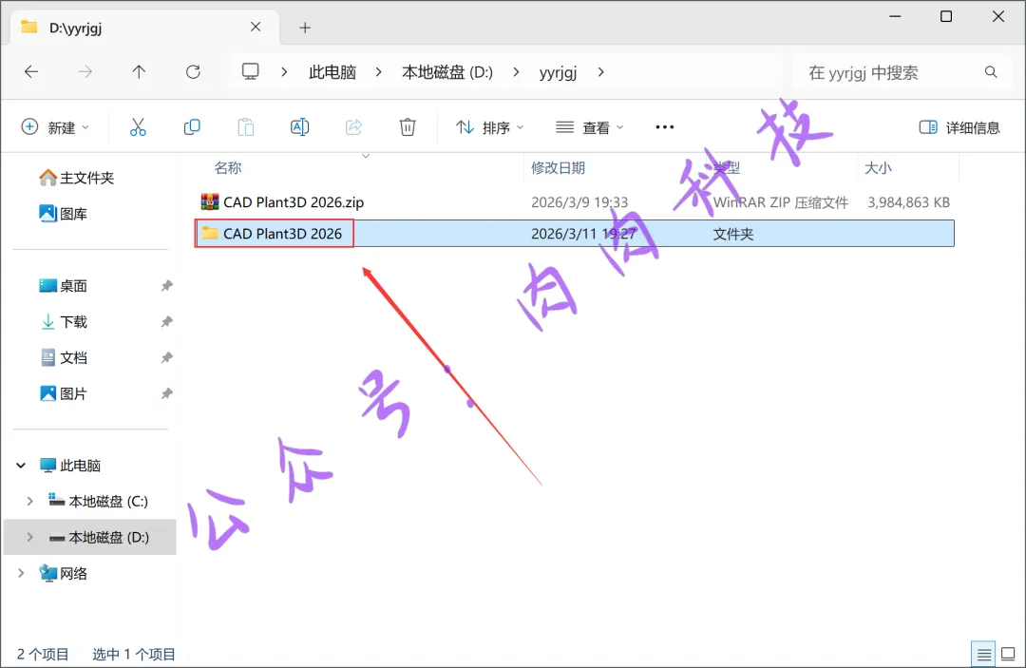The width and height of the screenshot is (1026, 668).
Task: Switch to details list view icon
Action: coord(983,654)
